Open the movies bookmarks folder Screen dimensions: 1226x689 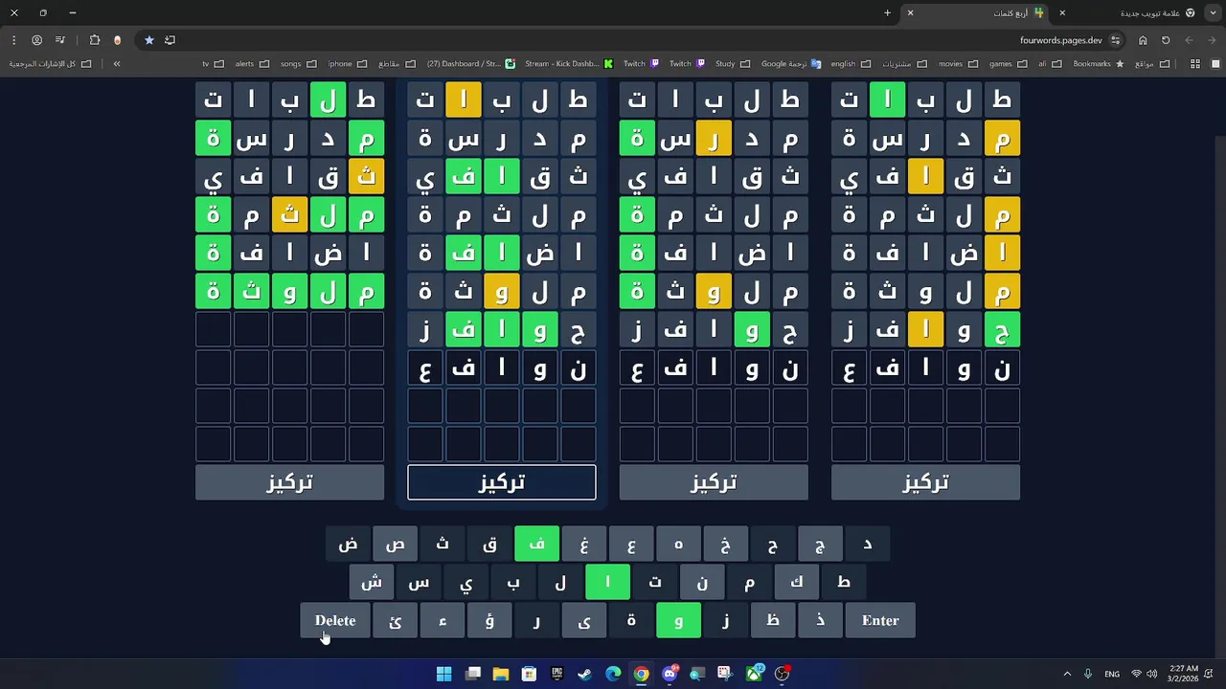click(957, 64)
